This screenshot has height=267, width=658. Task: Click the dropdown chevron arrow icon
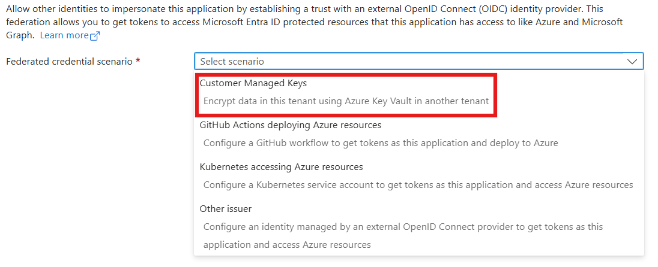pyautogui.click(x=632, y=62)
